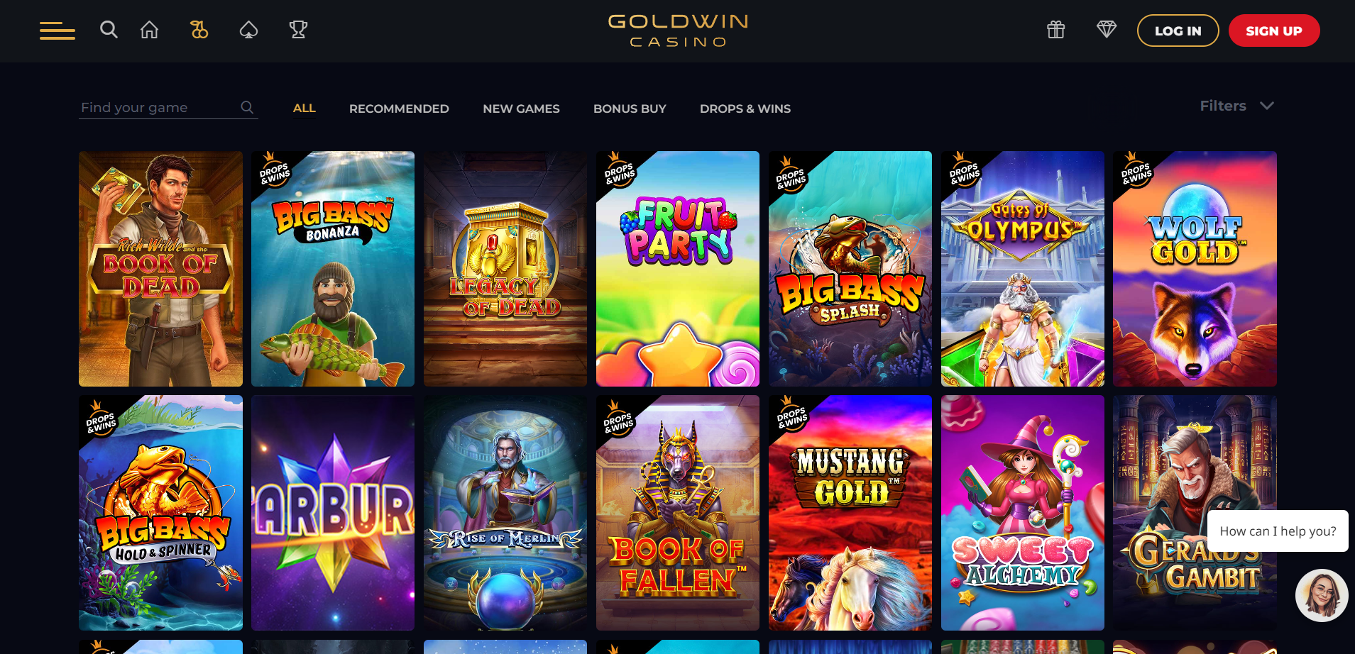1355x654 pixels.
Task: Click the red SIGN UP button
Action: 1274,31
